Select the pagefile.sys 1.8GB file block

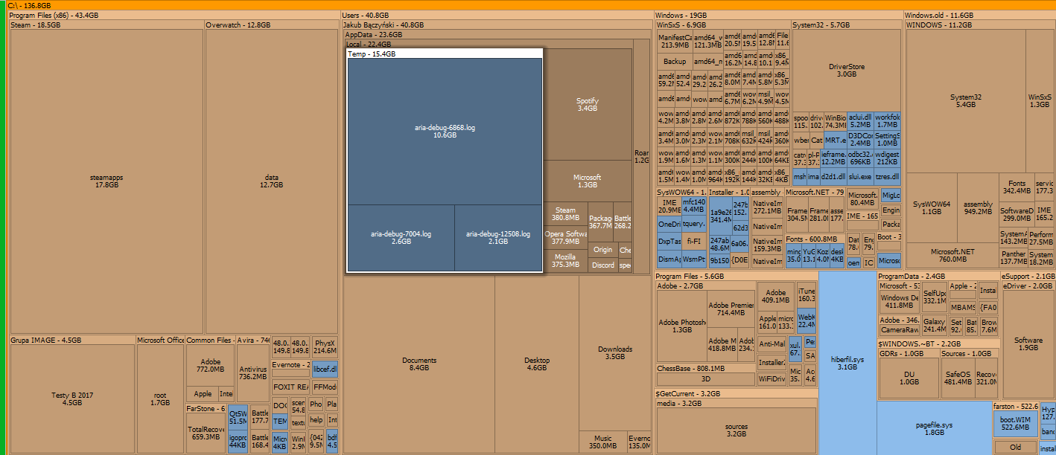(934, 428)
